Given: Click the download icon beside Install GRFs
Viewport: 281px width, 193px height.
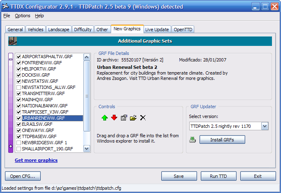Looking at the screenshot, I should pyautogui.click(x=193, y=140).
